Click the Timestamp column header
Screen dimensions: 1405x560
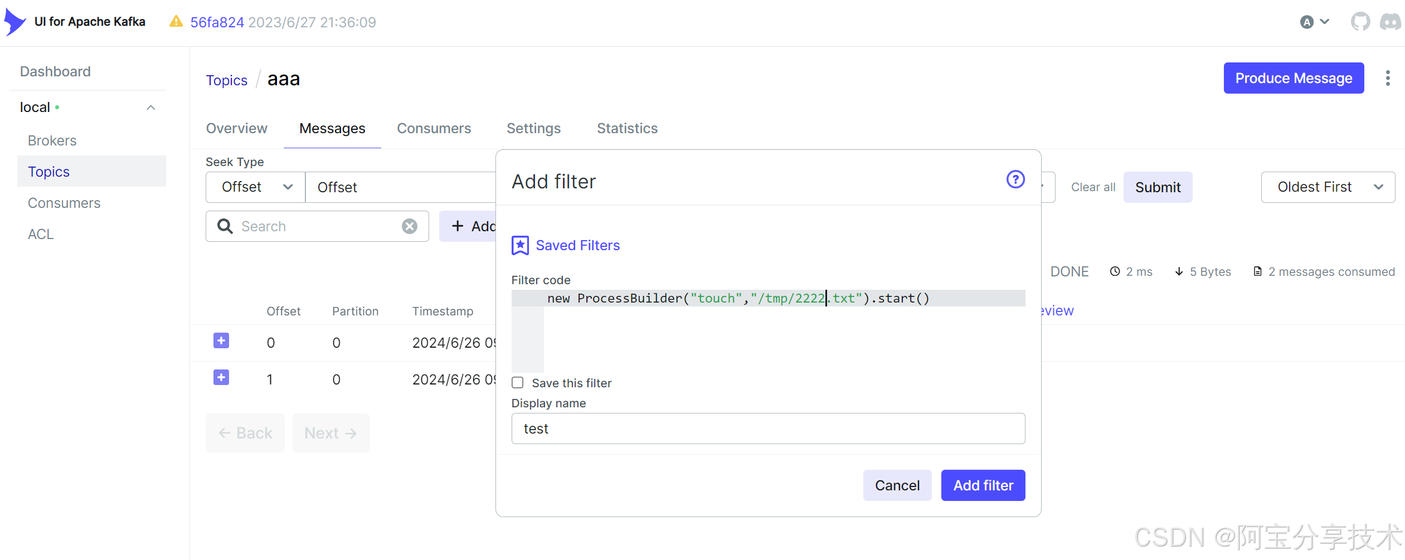(443, 311)
